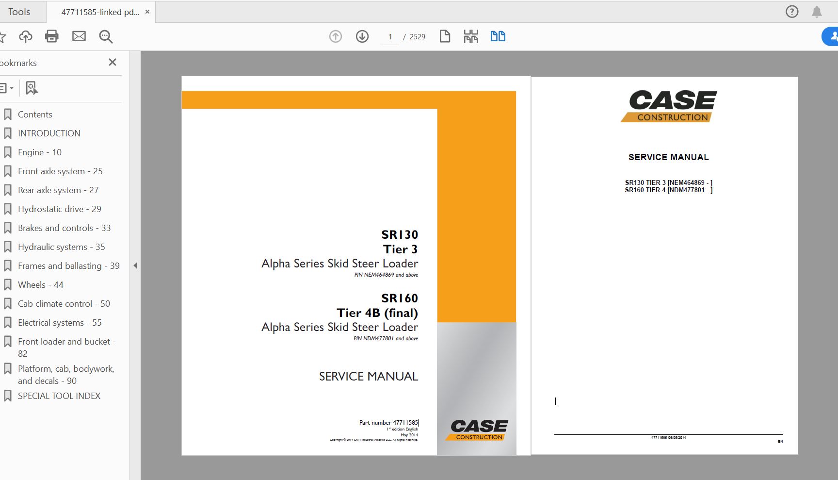Open Hydraulic systems - 35 bookmark

[62, 247]
